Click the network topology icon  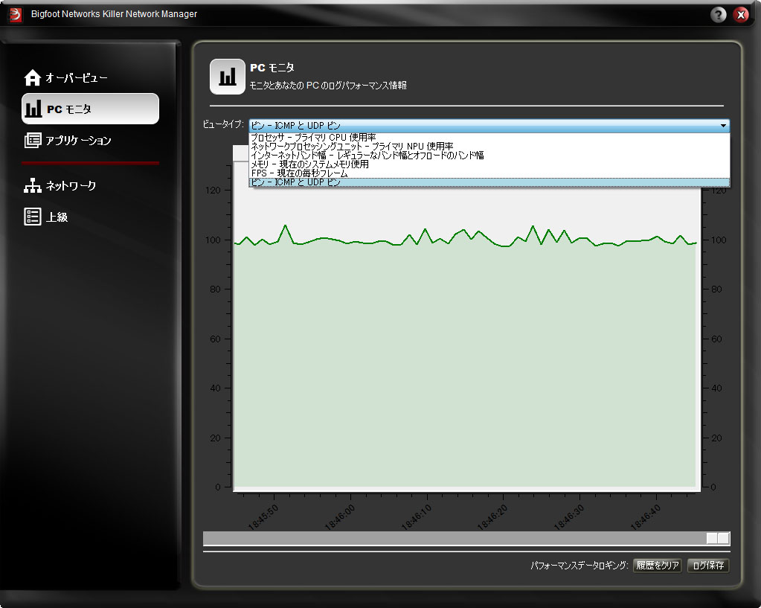coord(33,185)
